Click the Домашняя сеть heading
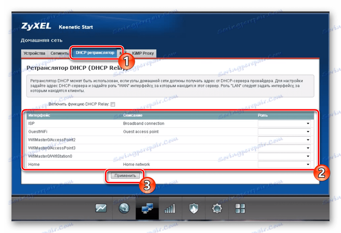Image resolution: width=341 pixels, height=233 pixels. tap(42, 40)
